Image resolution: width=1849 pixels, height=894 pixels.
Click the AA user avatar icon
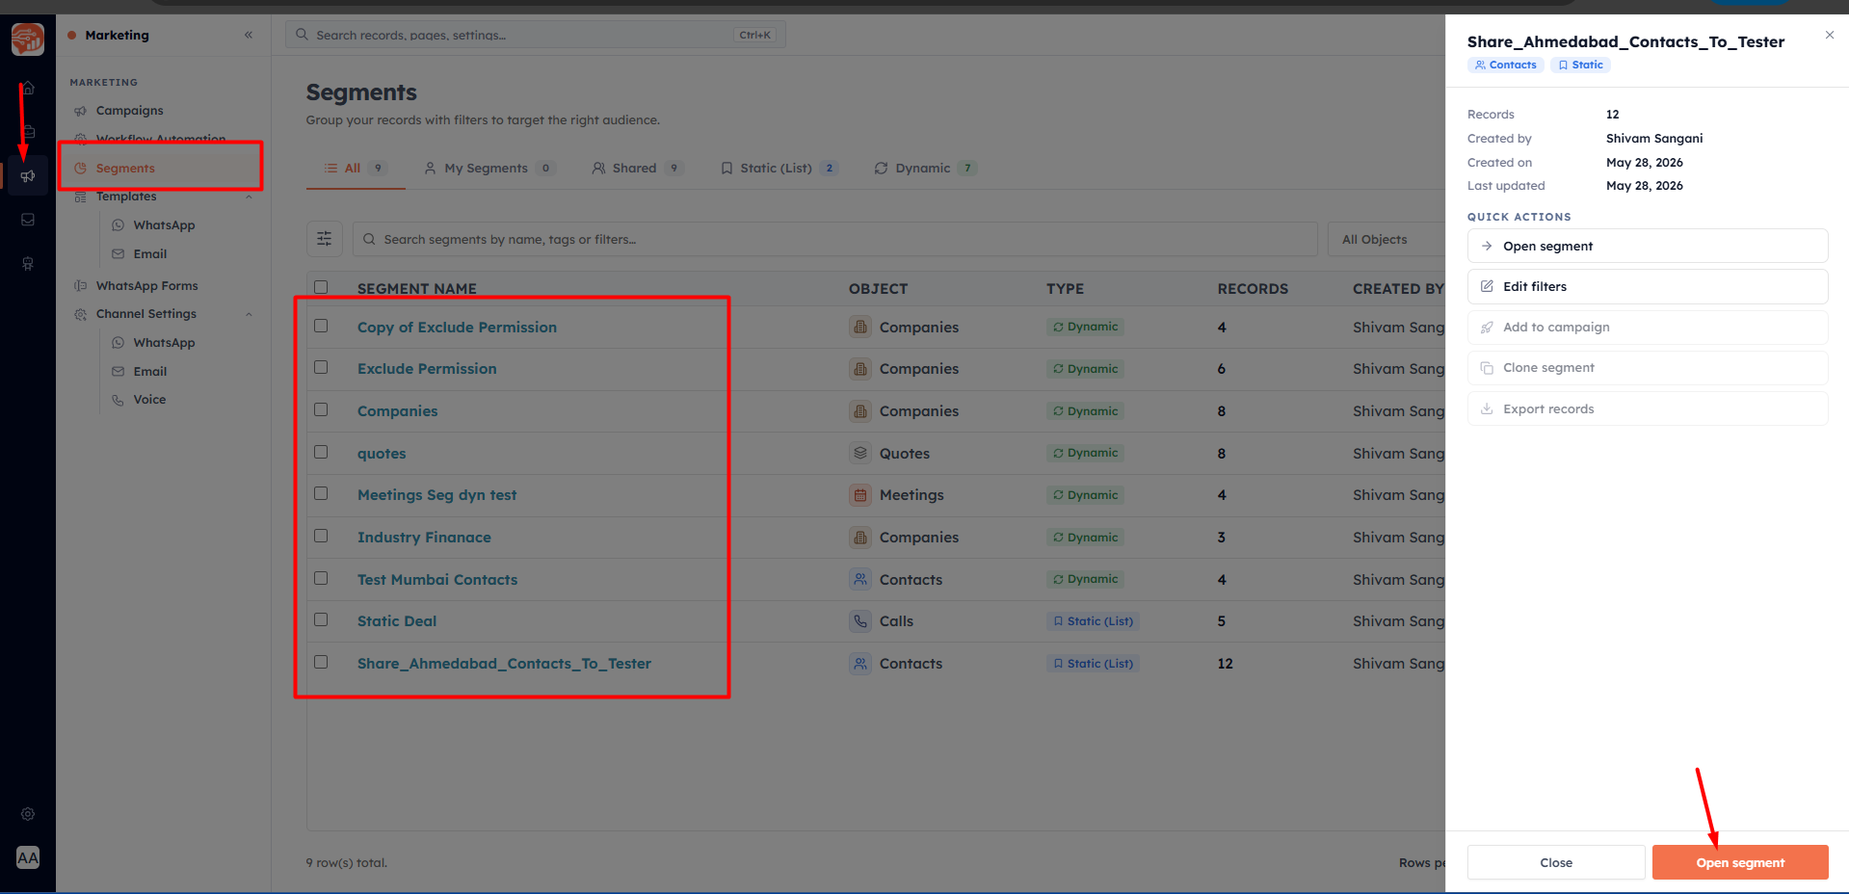(x=28, y=857)
